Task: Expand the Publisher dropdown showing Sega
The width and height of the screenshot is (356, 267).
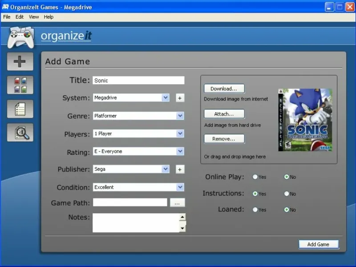Action: 131,169
